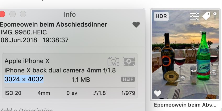The height and width of the screenshot is (111, 222).
Task: Click the white balance camera icon
Action: [113, 61]
